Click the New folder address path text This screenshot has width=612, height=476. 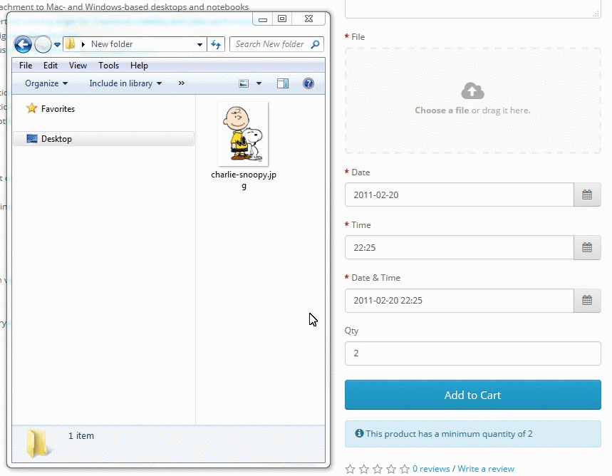pos(112,44)
